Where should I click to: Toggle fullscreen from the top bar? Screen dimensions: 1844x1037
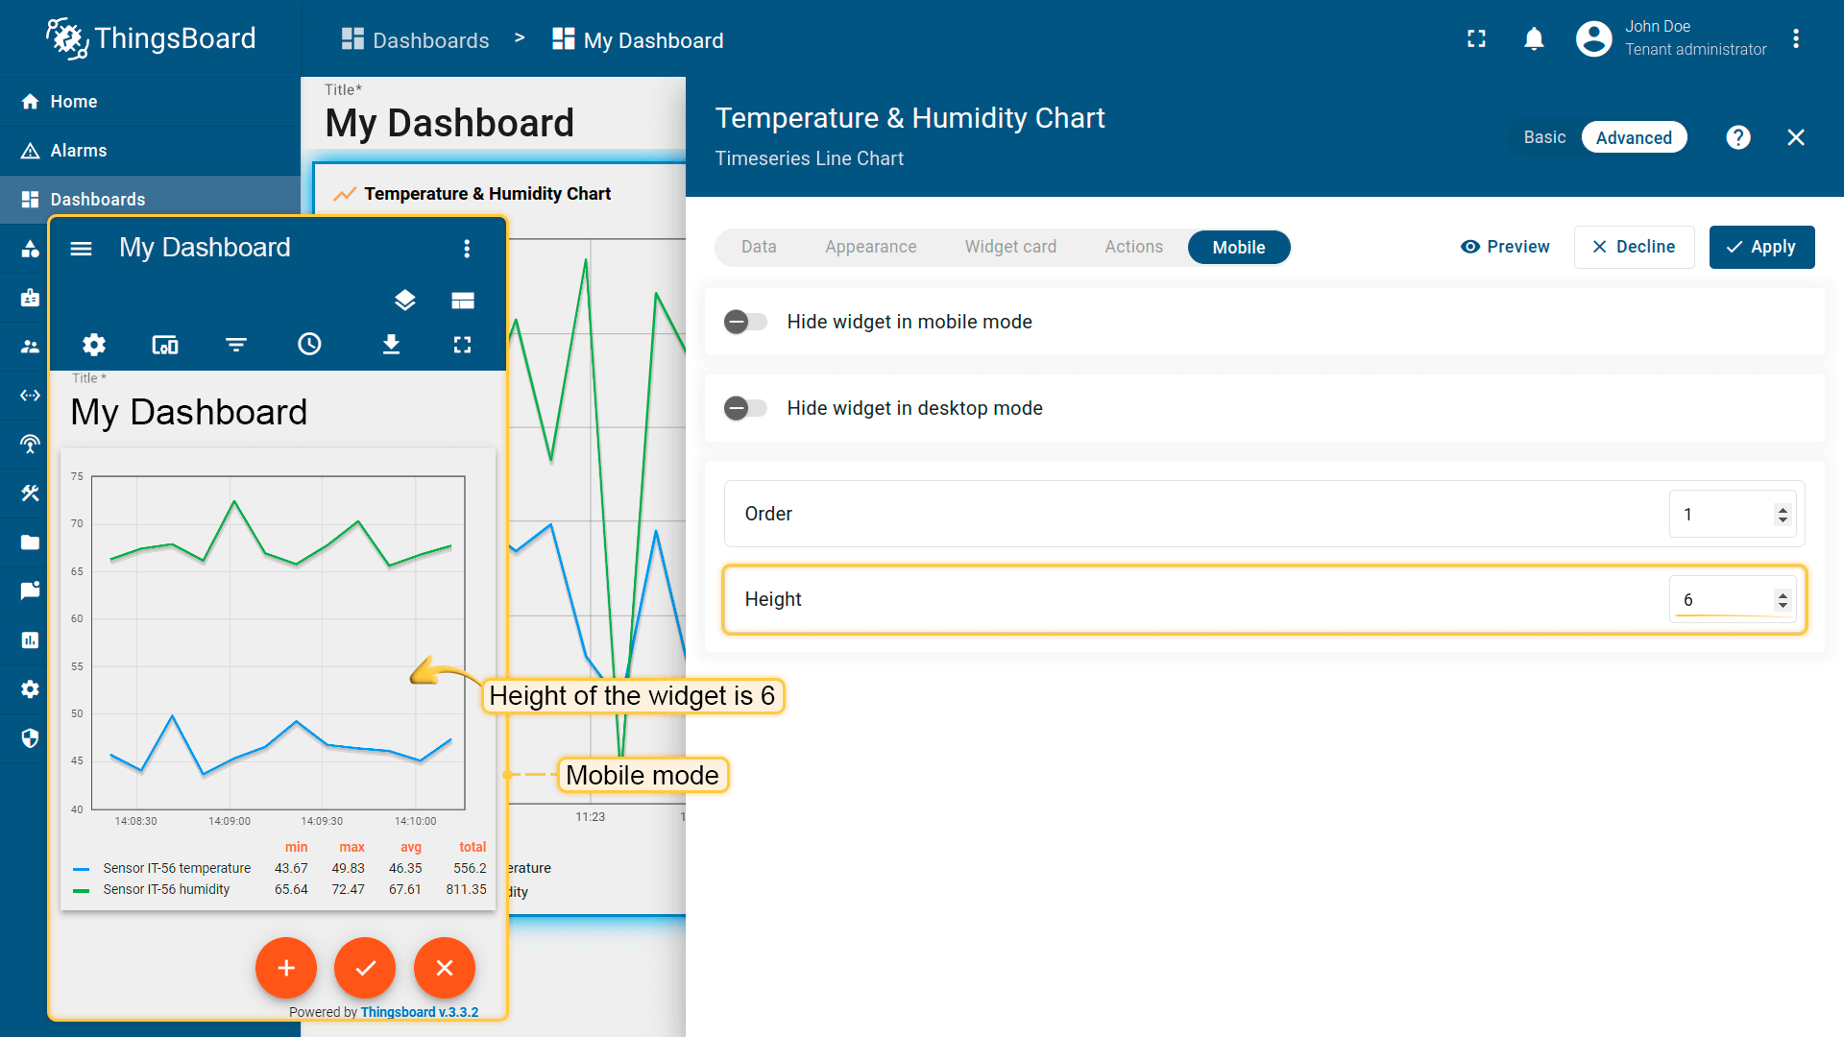tap(1476, 38)
